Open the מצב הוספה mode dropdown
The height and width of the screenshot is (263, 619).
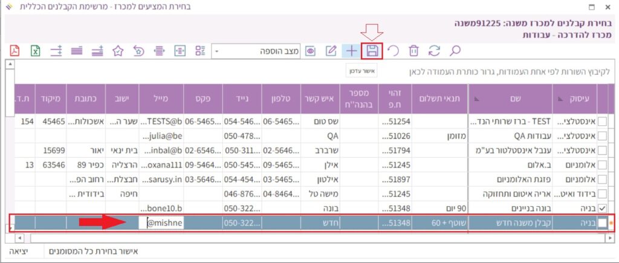218,51
